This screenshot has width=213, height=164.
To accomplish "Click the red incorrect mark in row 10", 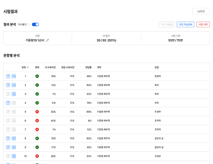I will click(37, 156).
